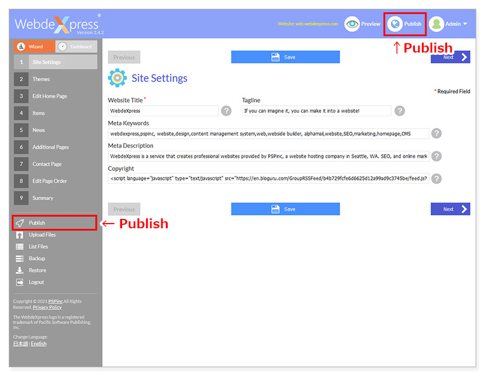The width and height of the screenshot is (485, 376).
Task: Click the Site Settings gear icon
Action: (x=117, y=78)
